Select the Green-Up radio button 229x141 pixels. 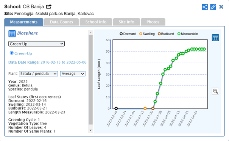pos(11,53)
